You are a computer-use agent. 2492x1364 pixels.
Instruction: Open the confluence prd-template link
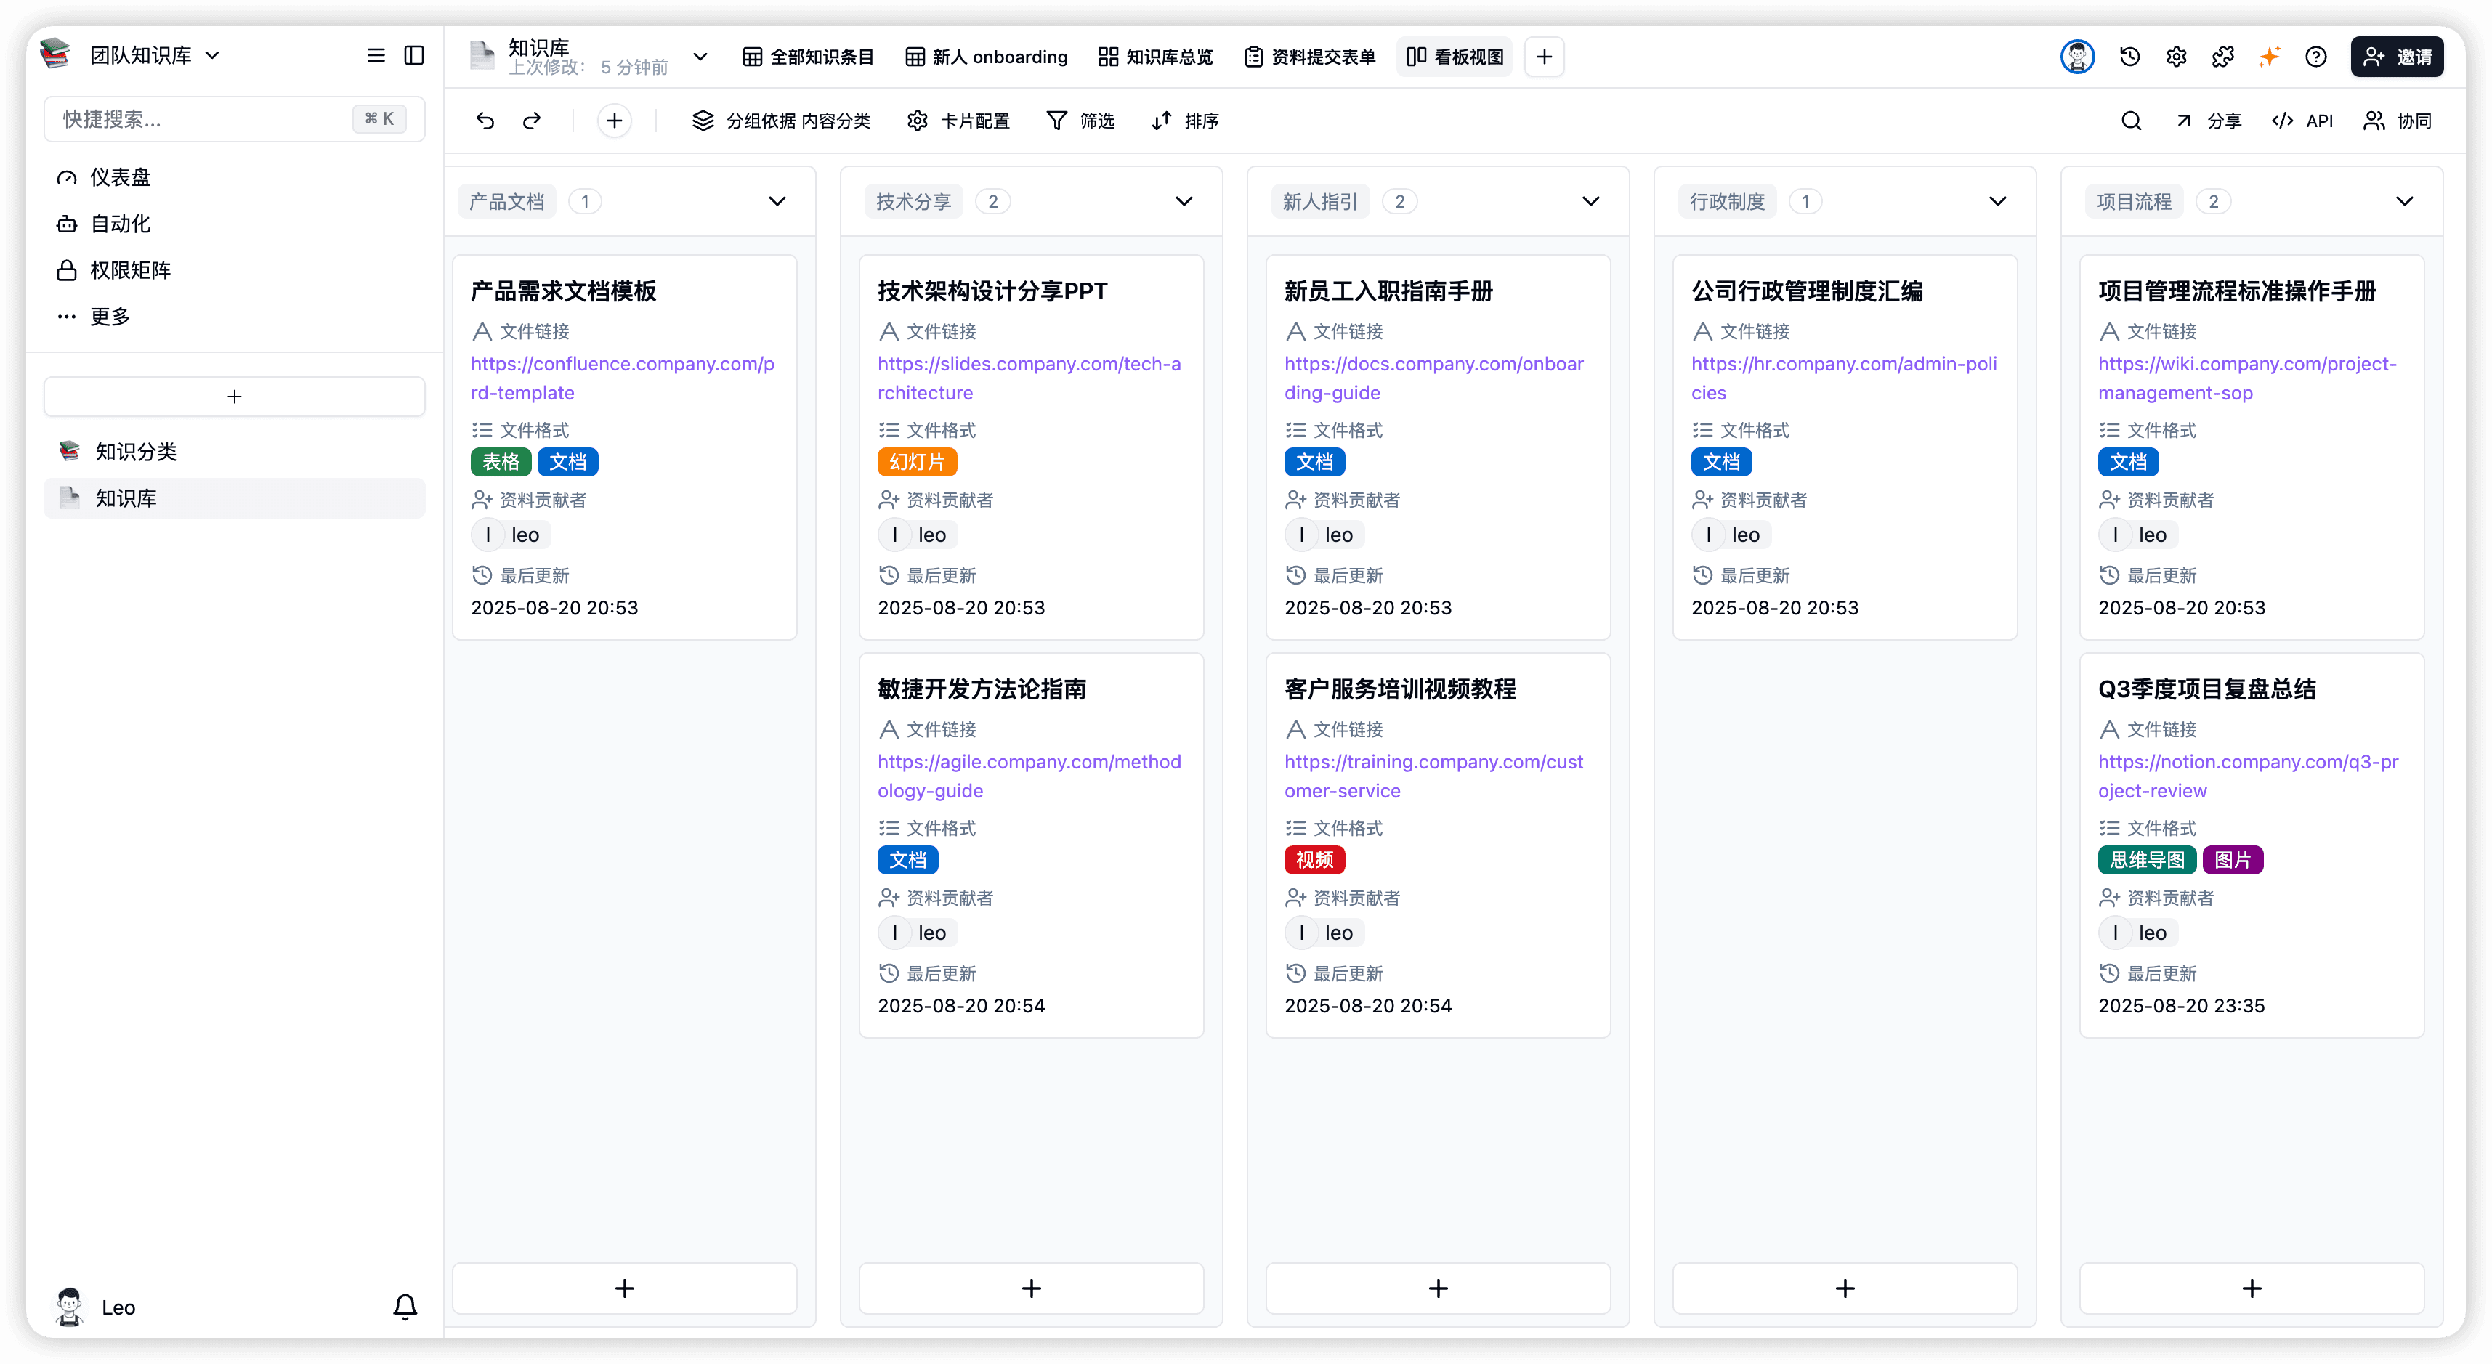[x=622, y=378]
